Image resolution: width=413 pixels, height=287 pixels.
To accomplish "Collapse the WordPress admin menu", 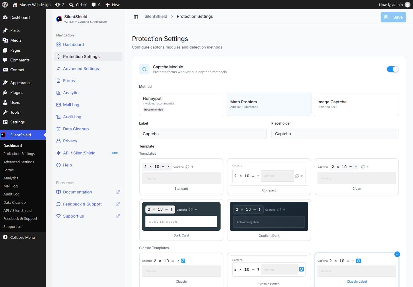I will 23,237.
